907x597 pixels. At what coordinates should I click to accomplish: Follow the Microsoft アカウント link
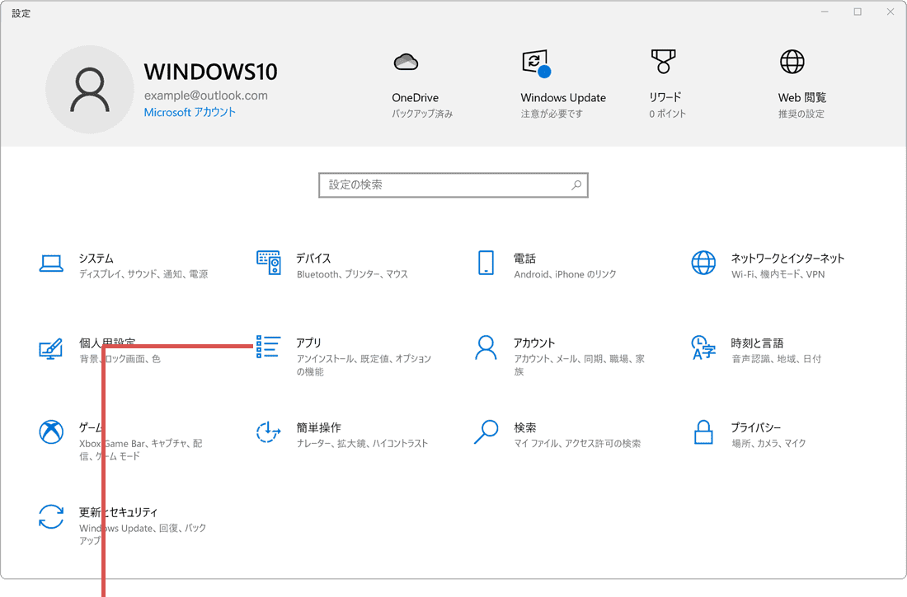tap(190, 112)
